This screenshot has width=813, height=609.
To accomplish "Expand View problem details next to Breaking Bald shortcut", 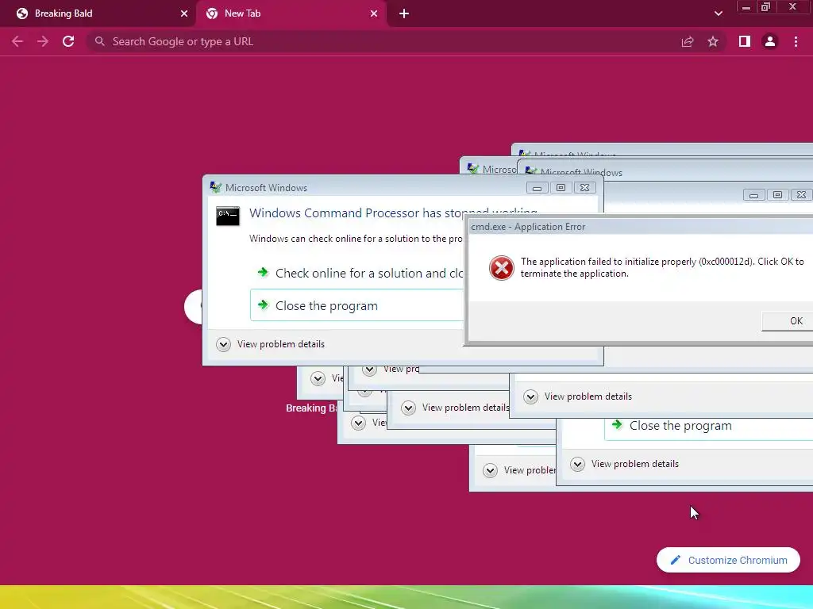I will 327,378.
